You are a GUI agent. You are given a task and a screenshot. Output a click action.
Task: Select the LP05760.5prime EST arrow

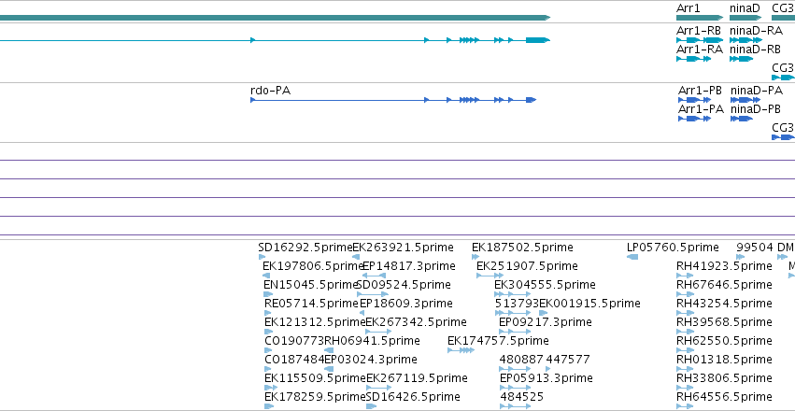click(632, 257)
